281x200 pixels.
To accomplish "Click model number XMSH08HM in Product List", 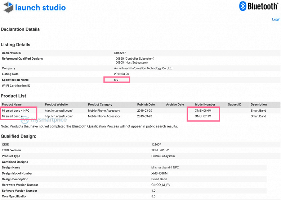I will point(203,111).
